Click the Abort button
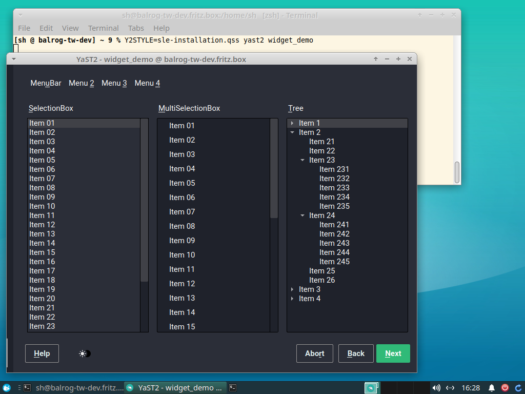This screenshot has width=525, height=394. 315,353
